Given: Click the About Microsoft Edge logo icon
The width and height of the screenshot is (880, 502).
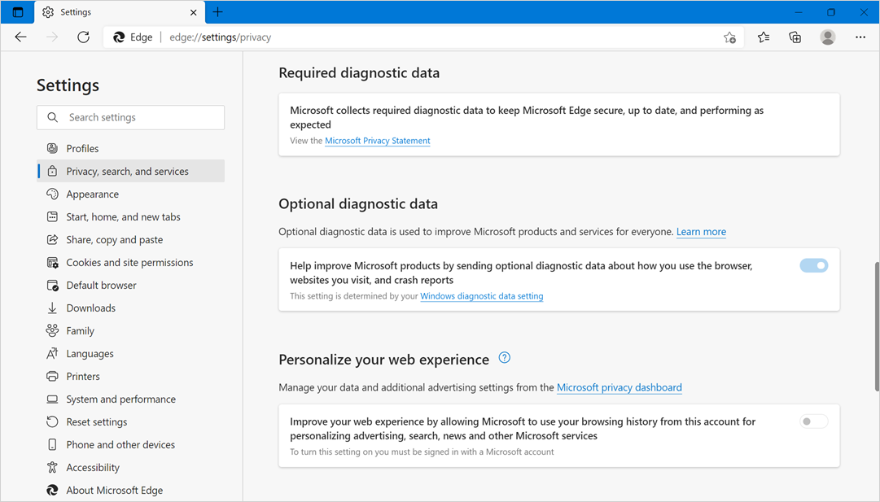Looking at the screenshot, I should pyautogui.click(x=51, y=490).
